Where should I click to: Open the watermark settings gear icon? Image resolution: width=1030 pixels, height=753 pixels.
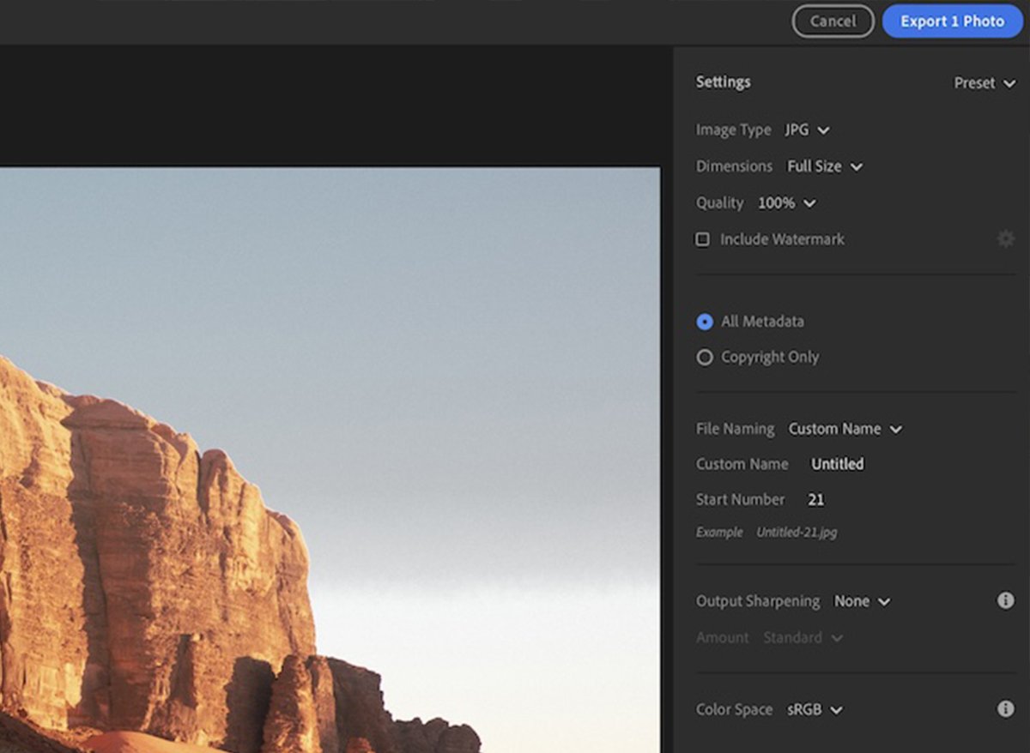click(1005, 239)
